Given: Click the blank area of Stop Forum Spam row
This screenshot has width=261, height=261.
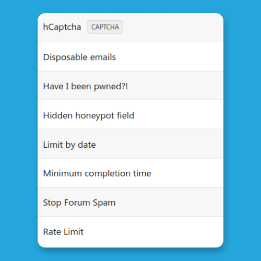Looking at the screenshot, I should (x=169, y=203).
